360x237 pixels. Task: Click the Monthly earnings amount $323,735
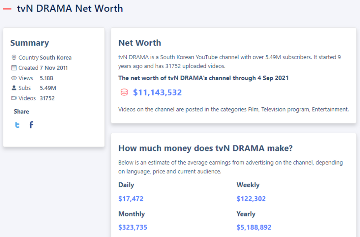pos(133,227)
